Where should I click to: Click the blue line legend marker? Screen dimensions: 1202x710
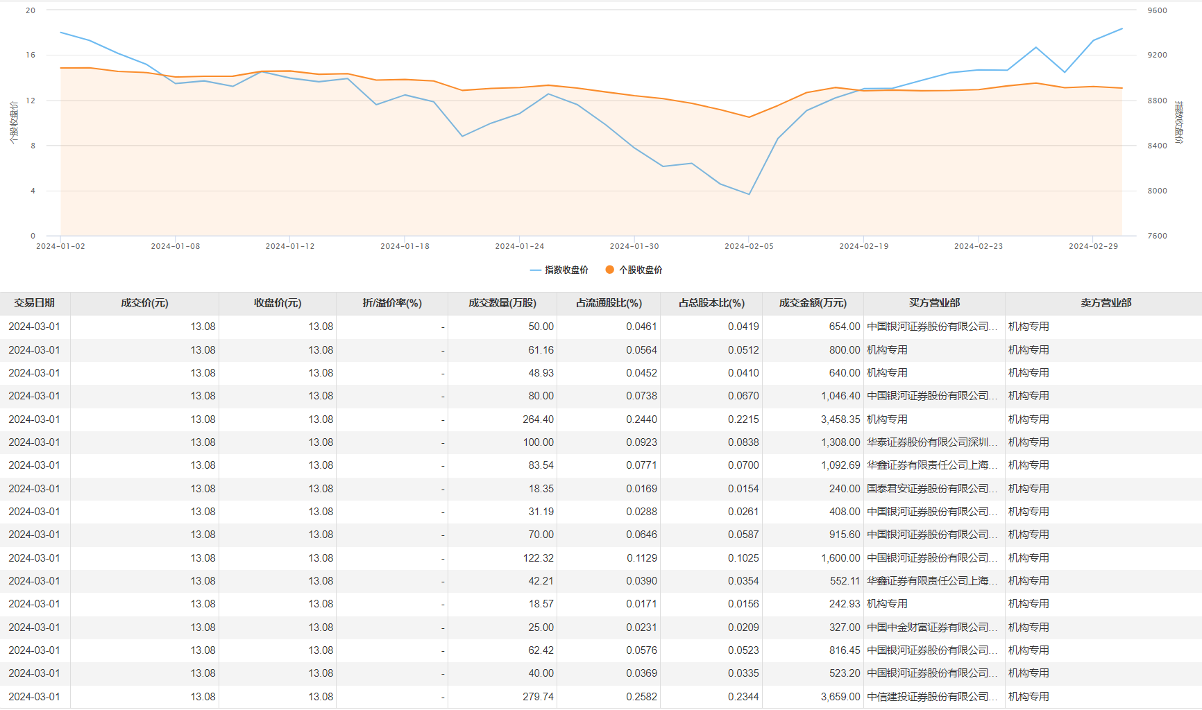tap(535, 270)
